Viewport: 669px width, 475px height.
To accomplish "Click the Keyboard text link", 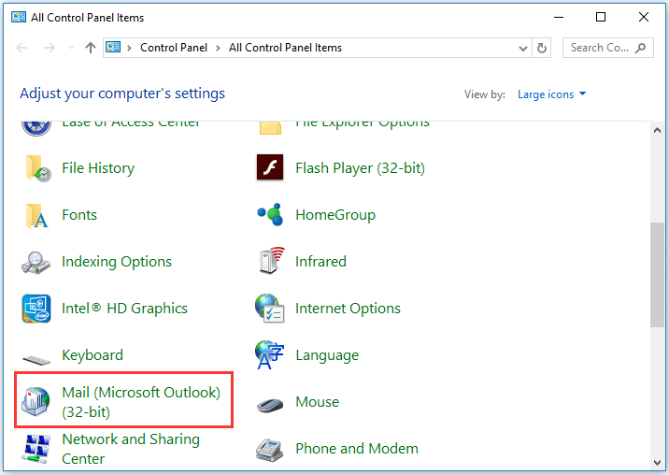I will [x=92, y=355].
